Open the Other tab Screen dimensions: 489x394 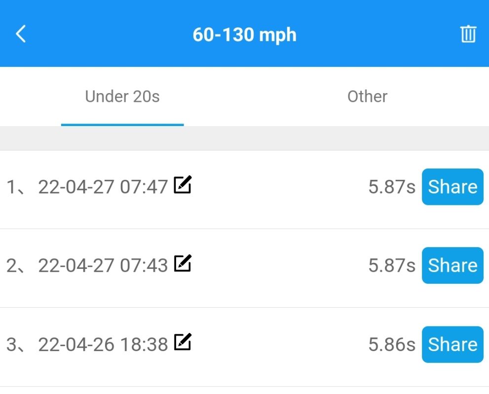click(367, 97)
